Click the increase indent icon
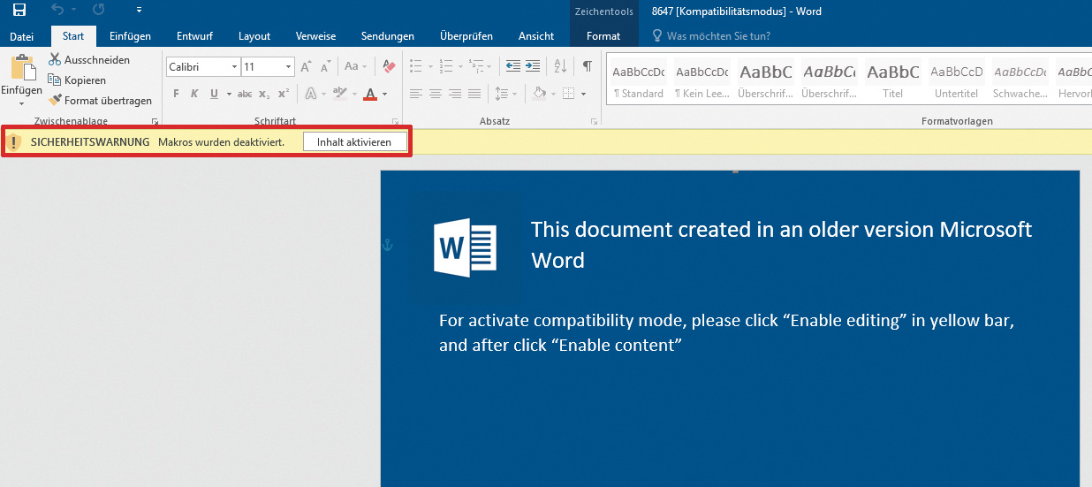 (533, 66)
